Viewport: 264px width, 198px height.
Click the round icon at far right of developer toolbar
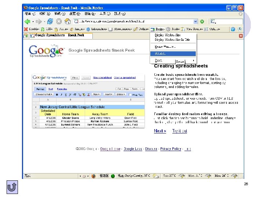click(240, 29)
